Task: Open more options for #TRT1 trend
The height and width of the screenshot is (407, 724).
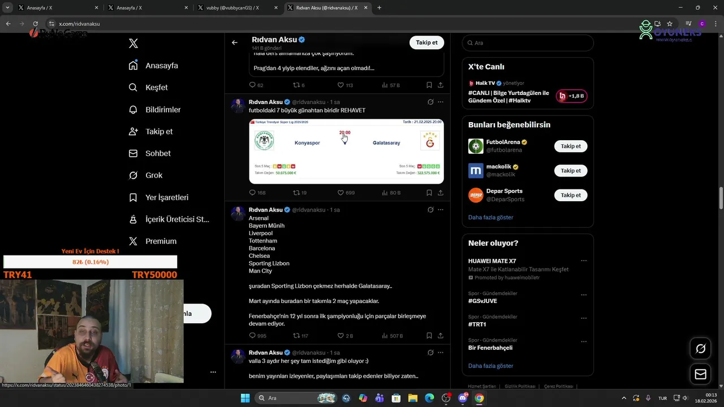Action: [584, 318]
